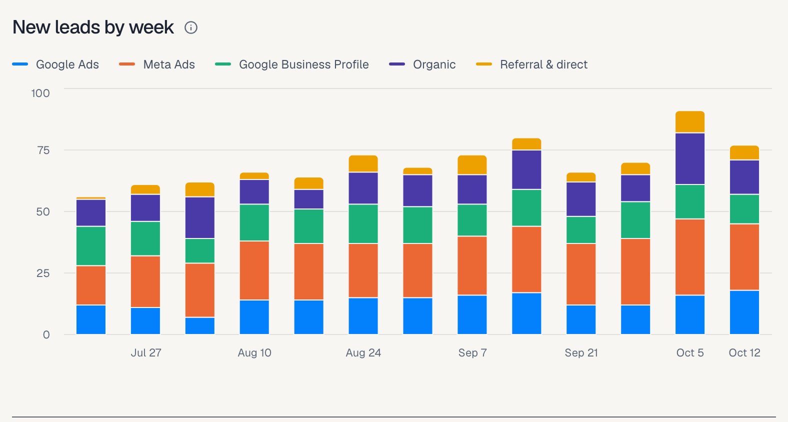This screenshot has height=422, width=788.
Task: Click the 100 y-axis value
Action: tap(40, 93)
